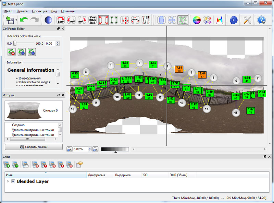Click the zoom field showing 6.02%
Screen dimensions: 274x203
point(80,149)
